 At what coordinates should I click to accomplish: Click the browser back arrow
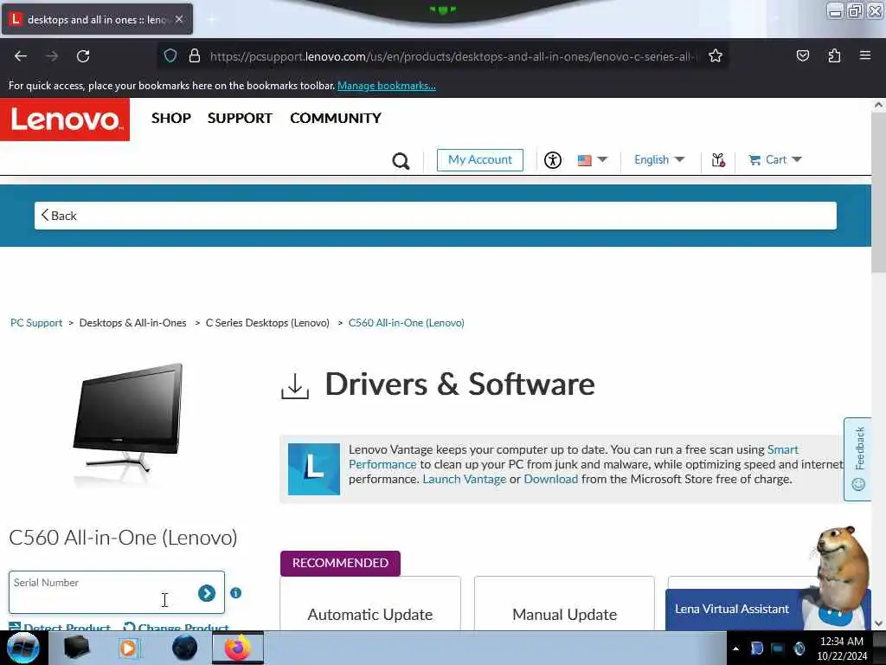[21, 56]
